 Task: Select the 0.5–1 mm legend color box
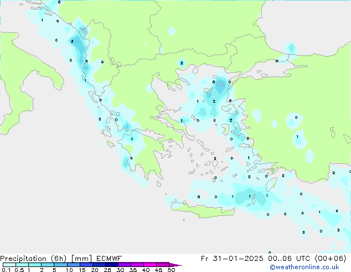click(22, 265)
